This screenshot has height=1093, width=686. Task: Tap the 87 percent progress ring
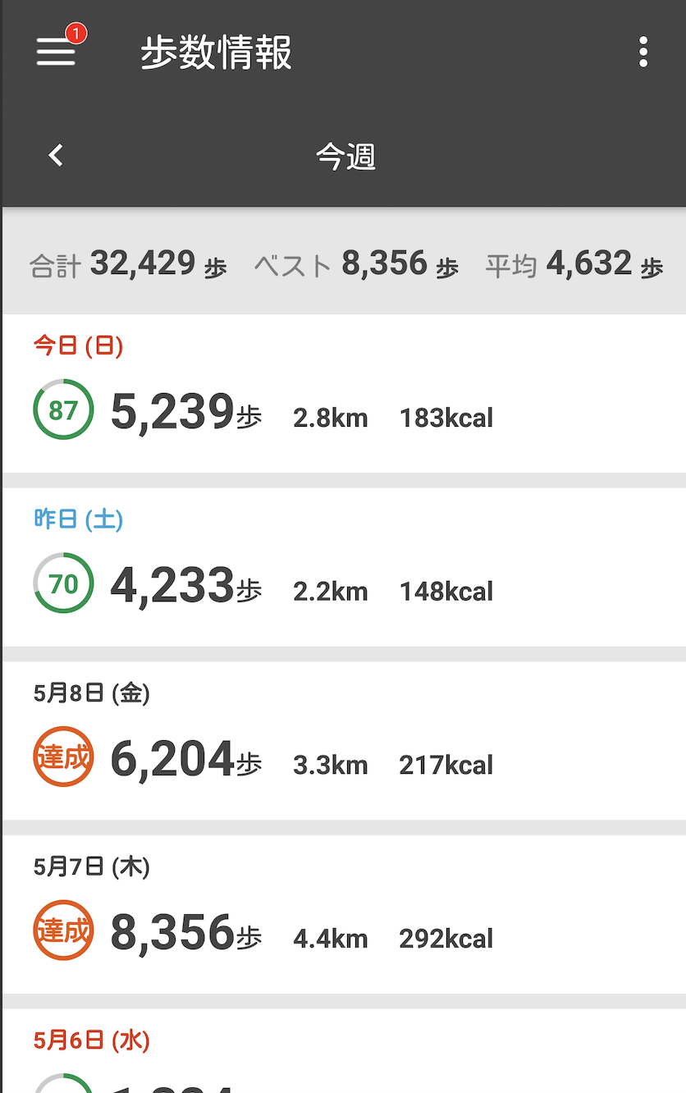click(63, 409)
